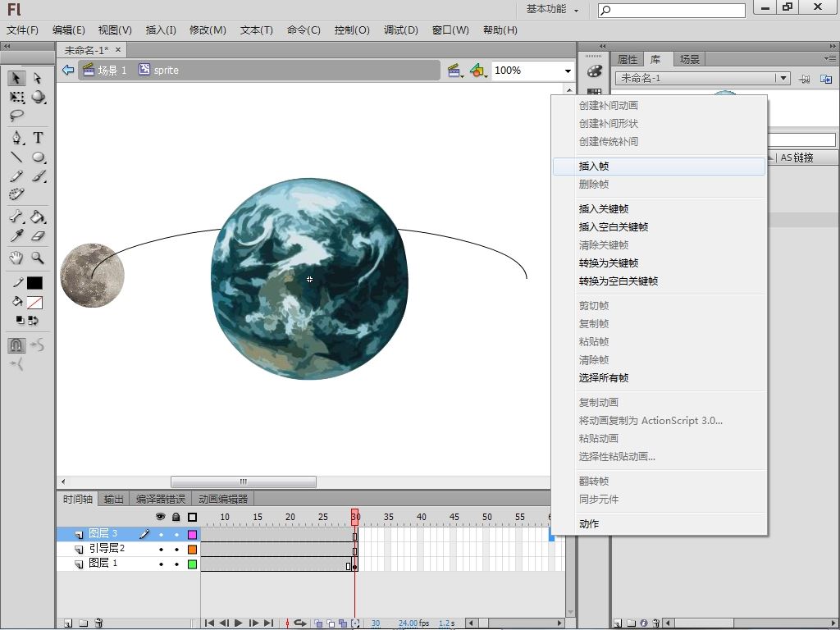840x630 pixels.
Task: Pick the Deco tool
Action: click(16, 194)
